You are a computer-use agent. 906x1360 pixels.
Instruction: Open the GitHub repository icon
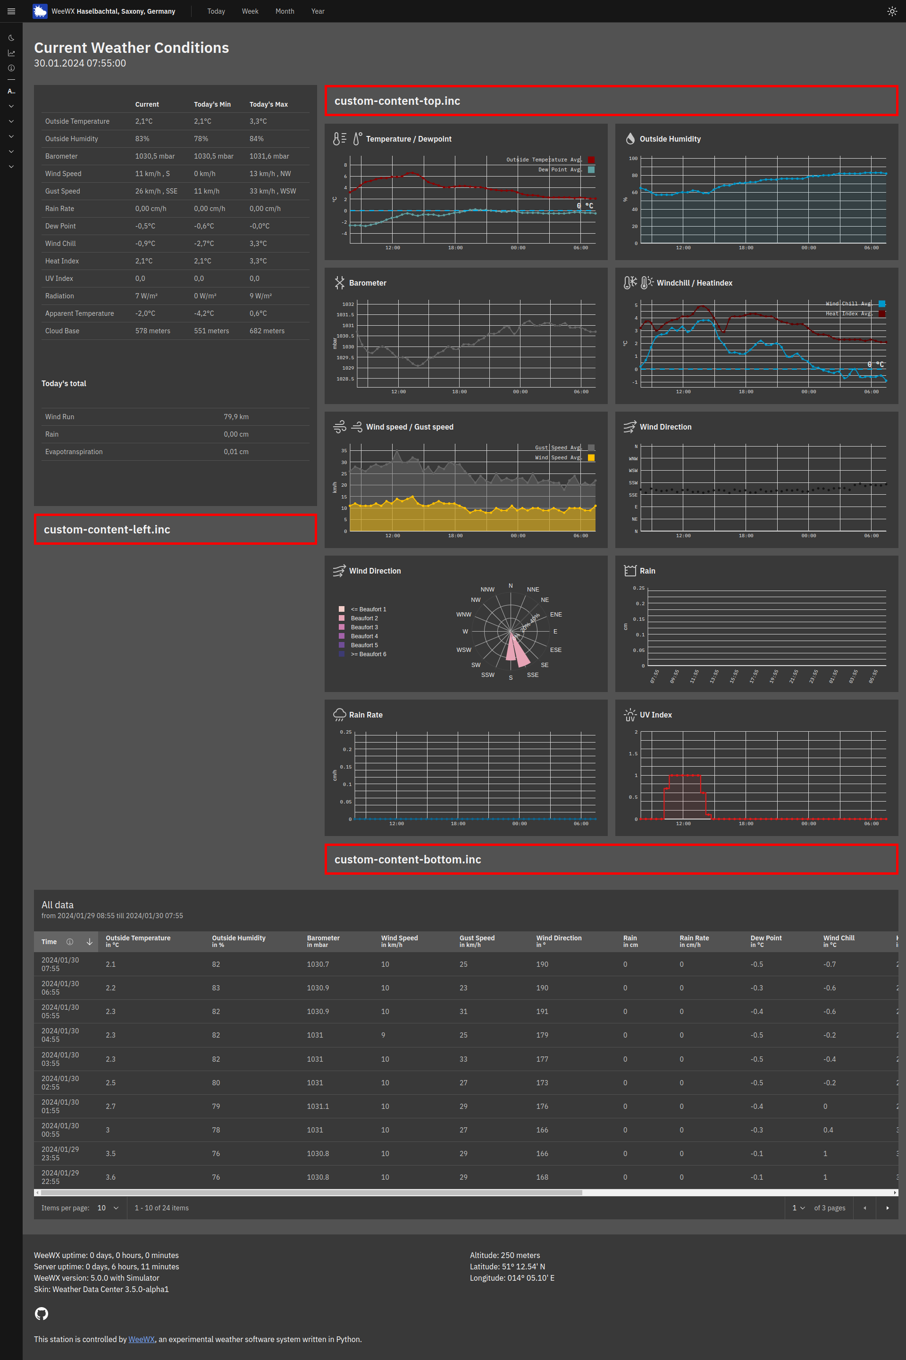(41, 1313)
